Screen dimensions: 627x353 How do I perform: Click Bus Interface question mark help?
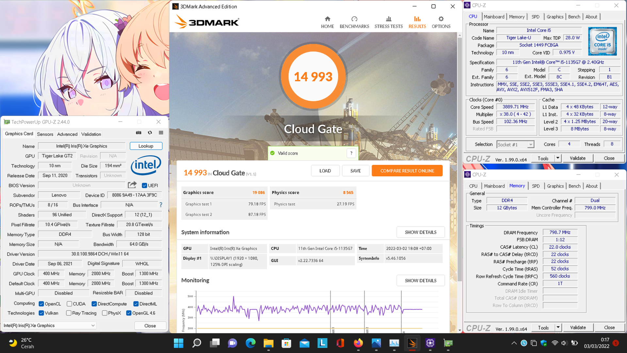tap(161, 205)
